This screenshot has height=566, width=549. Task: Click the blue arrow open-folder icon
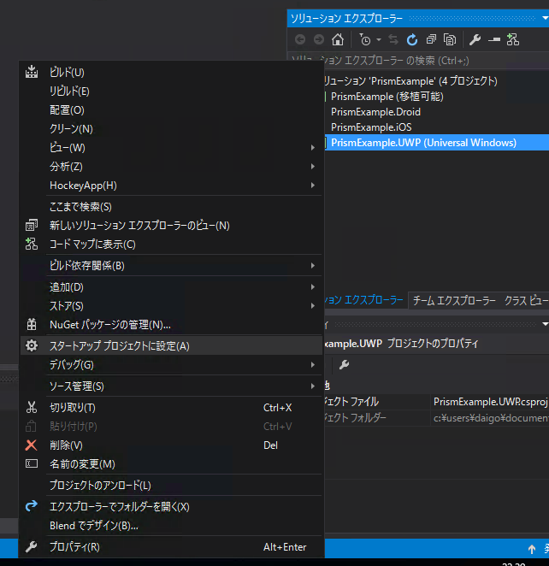(32, 505)
